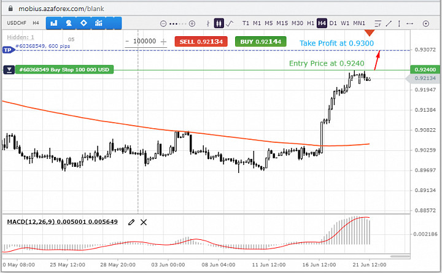Viewport: 442px width, 273px height.
Task: Select the D1 timeframe
Action: point(333,23)
